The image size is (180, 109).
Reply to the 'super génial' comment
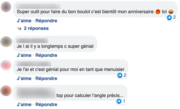coord(46,55)
